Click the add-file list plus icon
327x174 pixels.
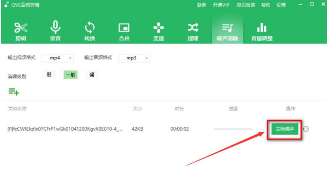coord(14,92)
